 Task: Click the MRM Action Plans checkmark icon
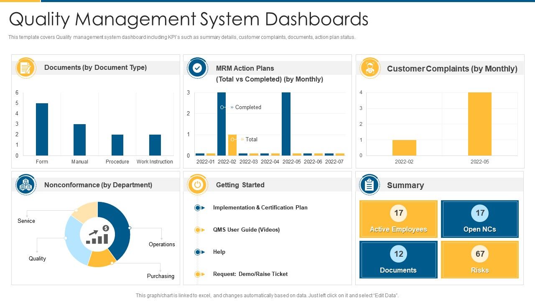coord(198,68)
